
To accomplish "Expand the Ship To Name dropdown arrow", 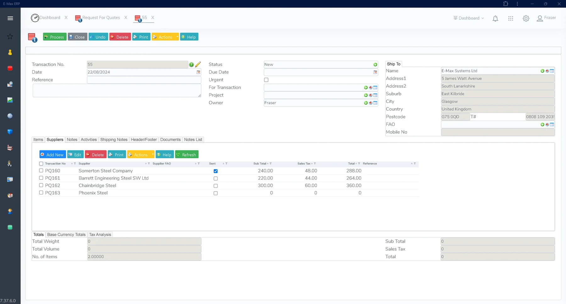I will click(542, 71).
